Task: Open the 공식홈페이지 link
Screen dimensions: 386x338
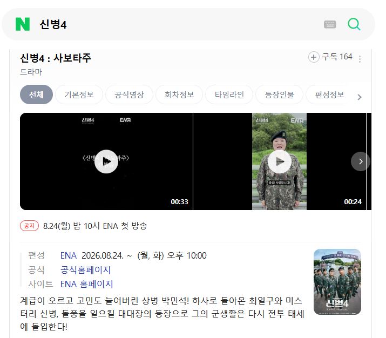Action: click(x=86, y=270)
